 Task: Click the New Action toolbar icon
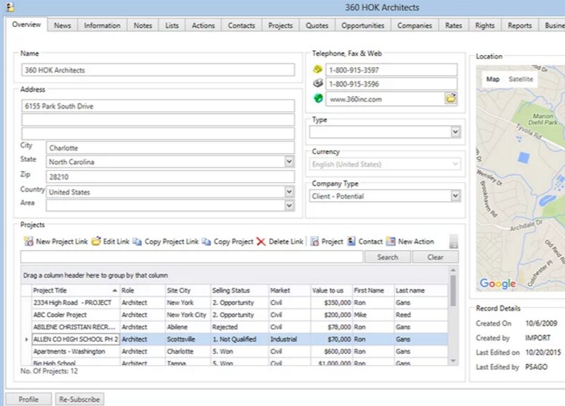pyautogui.click(x=391, y=241)
